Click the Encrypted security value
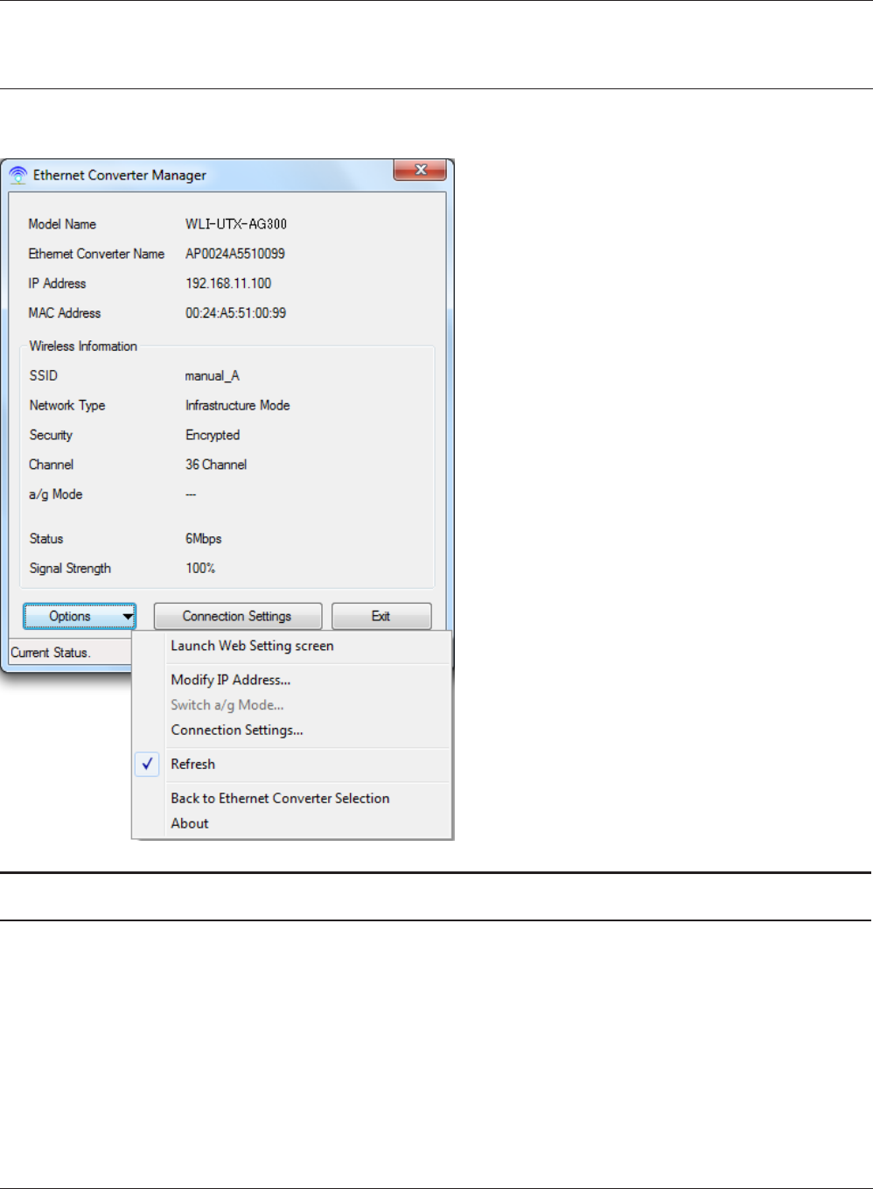Image resolution: width=873 pixels, height=1189 pixels. click(213, 436)
